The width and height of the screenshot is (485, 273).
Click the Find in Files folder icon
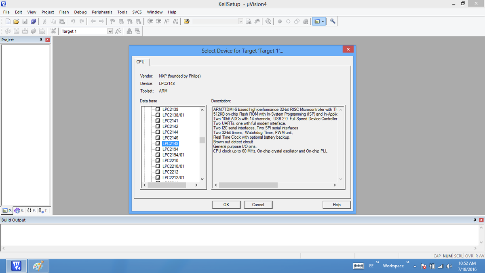click(x=186, y=21)
